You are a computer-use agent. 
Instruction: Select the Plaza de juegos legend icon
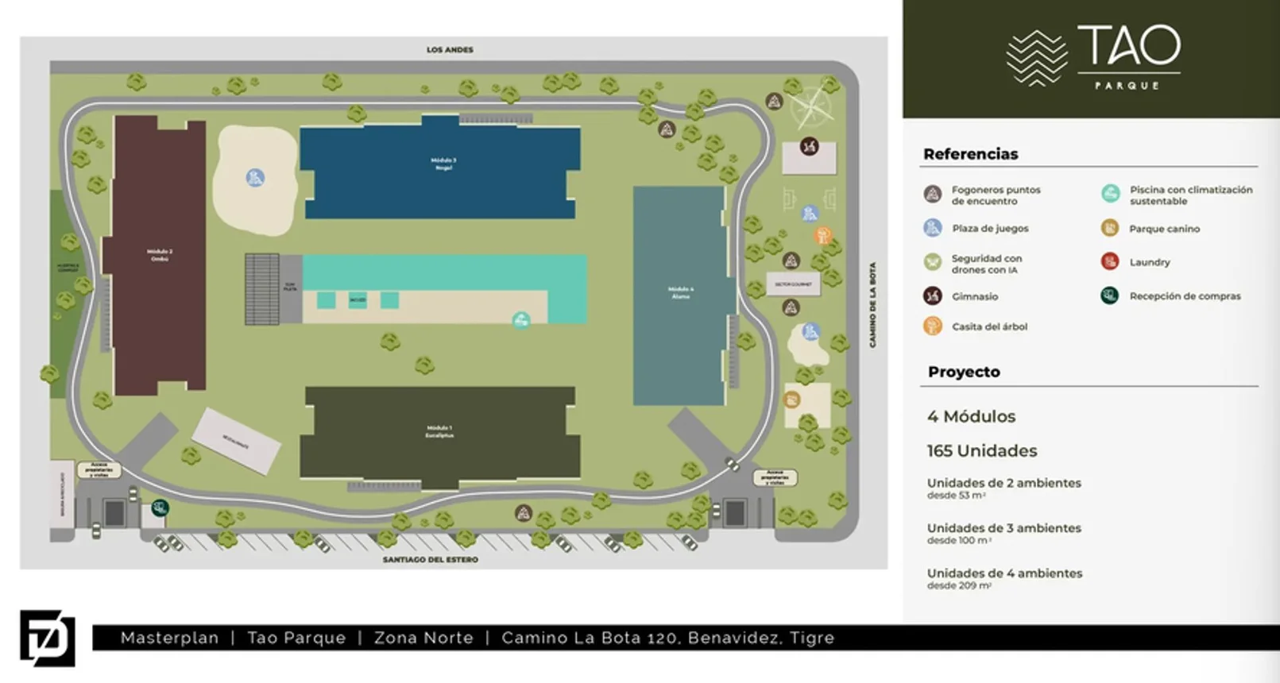933,228
